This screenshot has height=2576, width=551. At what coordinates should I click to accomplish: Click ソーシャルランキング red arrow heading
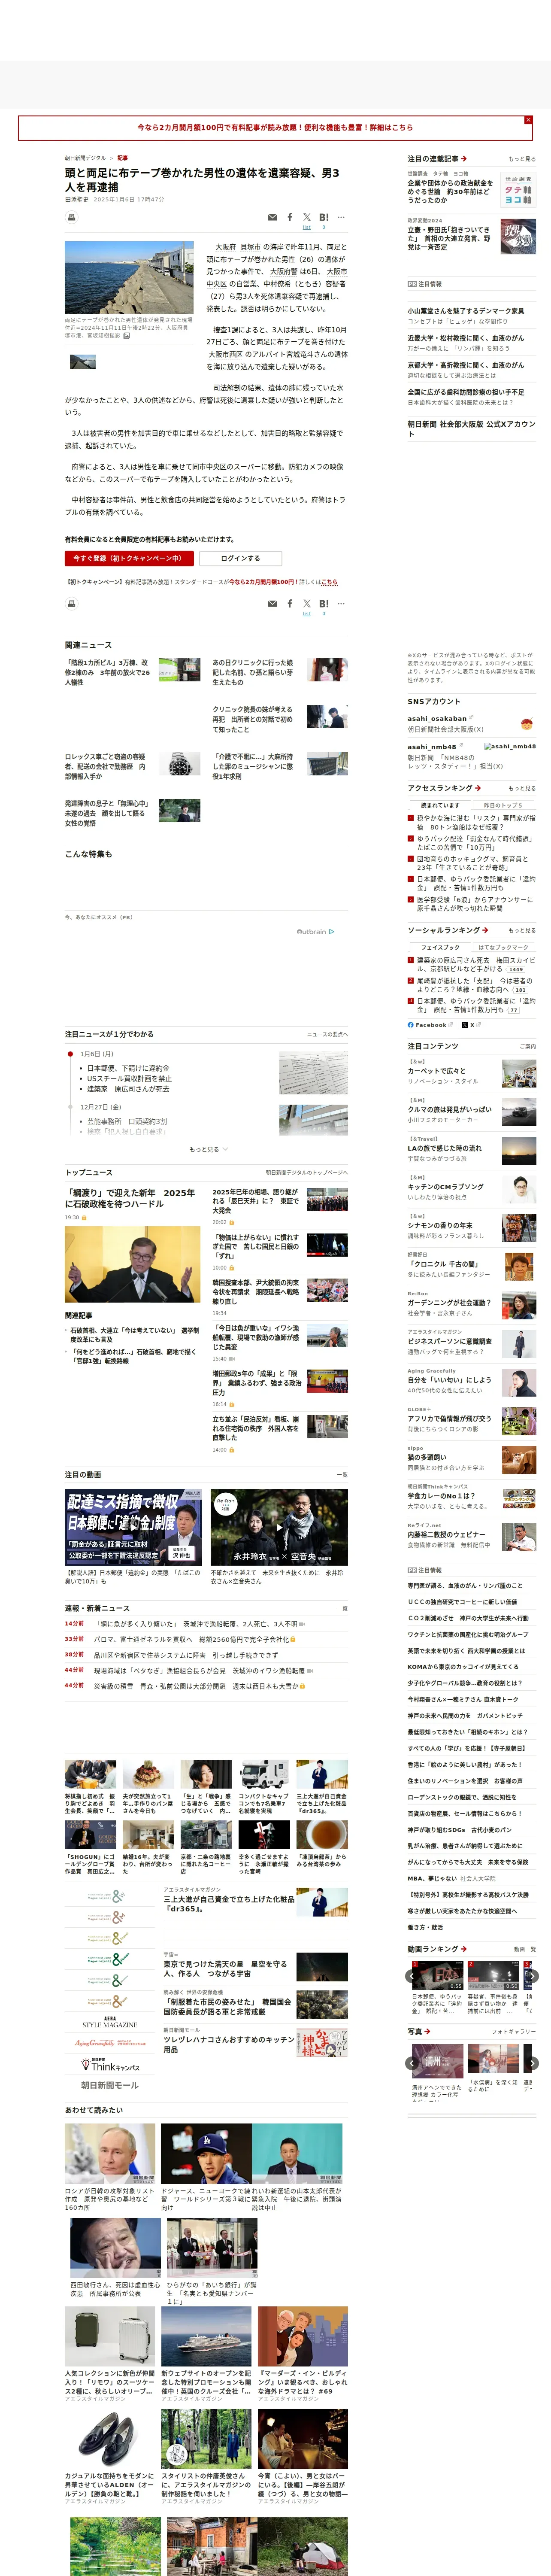click(448, 930)
